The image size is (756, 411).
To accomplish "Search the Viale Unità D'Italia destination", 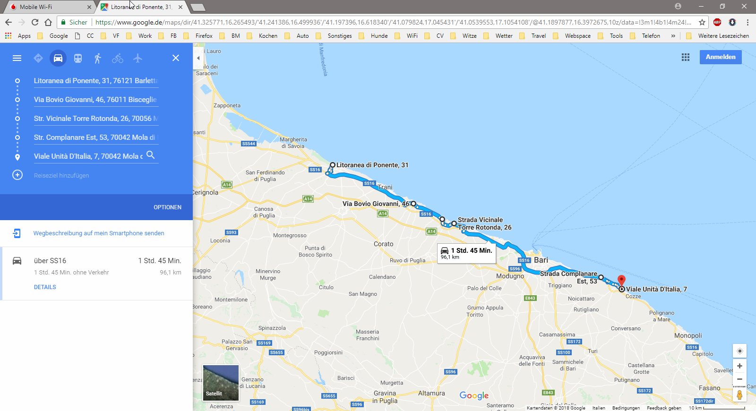I will click(x=151, y=155).
